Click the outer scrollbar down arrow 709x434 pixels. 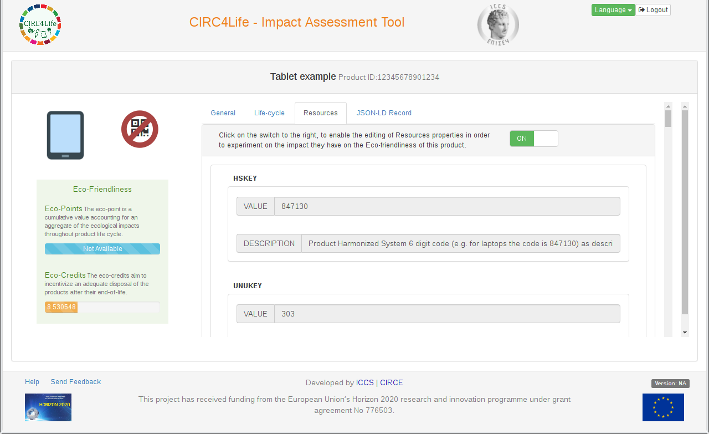click(685, 333)
